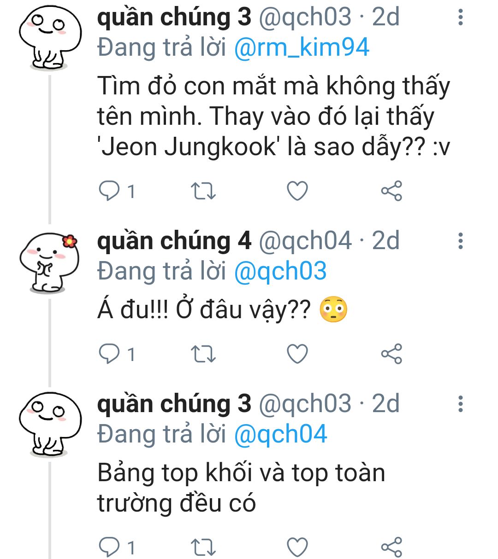Like quần chúng 4's tweet
This screenshot has height=559, width=498.
tap(297, 354)
